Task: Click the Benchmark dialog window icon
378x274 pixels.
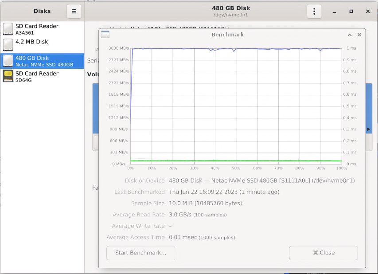Action: point(105,35)
